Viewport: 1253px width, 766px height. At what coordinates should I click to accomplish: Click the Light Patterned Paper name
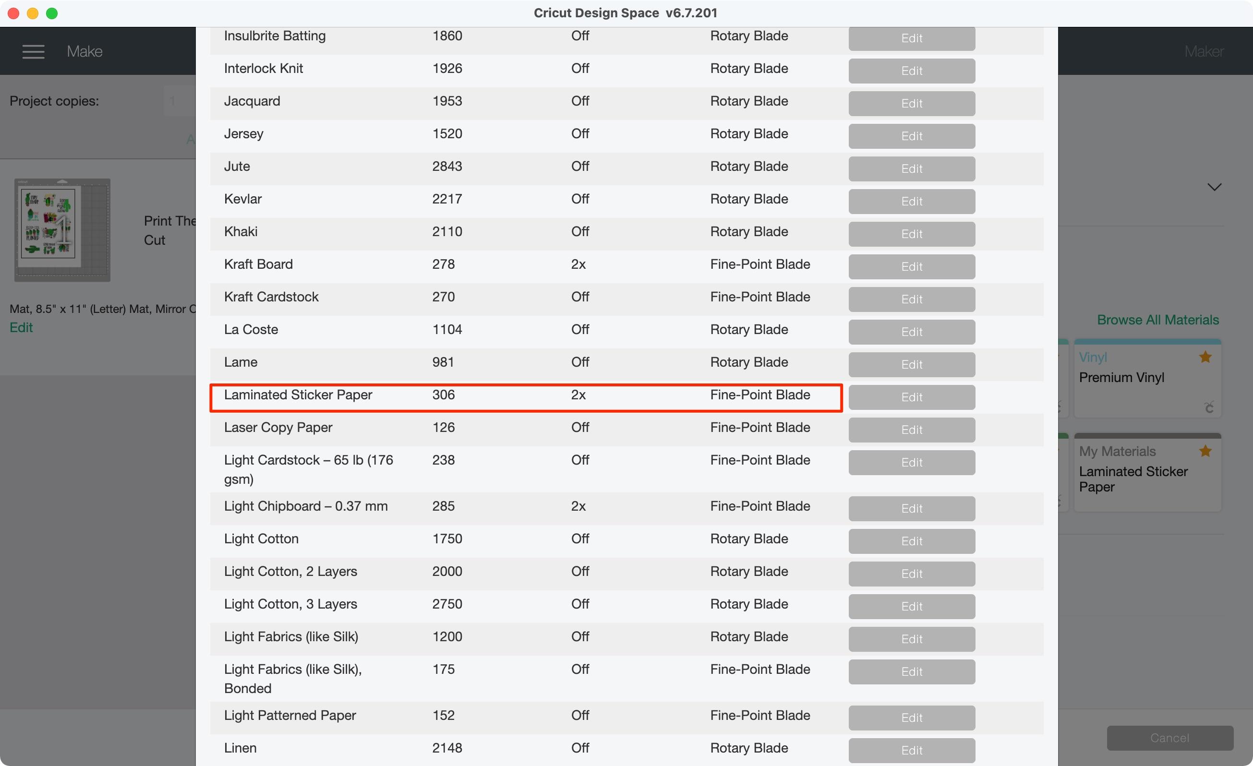pyautogui.click(x=290, y=716)
